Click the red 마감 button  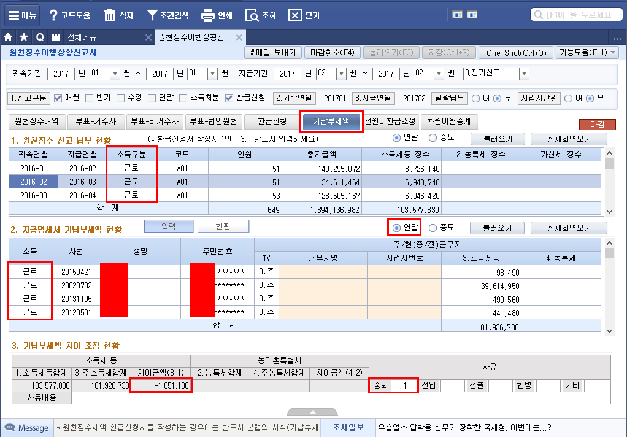(x=598, y=125)
